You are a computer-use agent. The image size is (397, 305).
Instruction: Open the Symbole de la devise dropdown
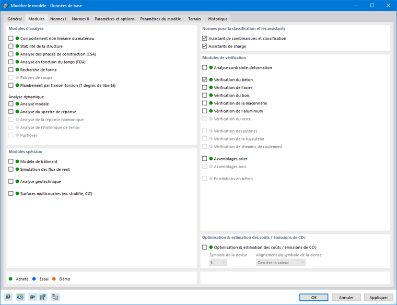[x=218, y=263]
